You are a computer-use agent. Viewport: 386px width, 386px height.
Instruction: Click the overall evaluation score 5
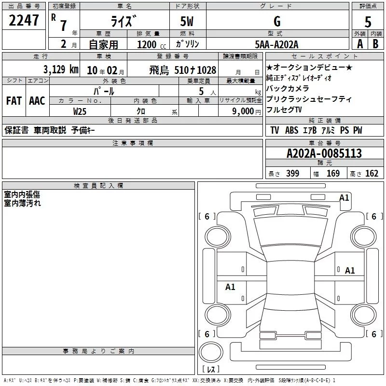coord(368,22)
